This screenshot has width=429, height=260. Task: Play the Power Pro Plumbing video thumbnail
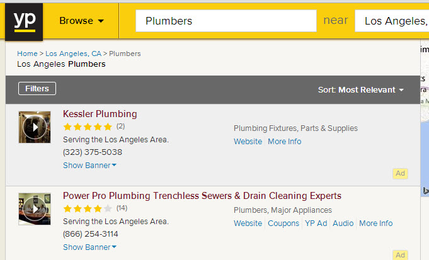(x=35, y=209)
